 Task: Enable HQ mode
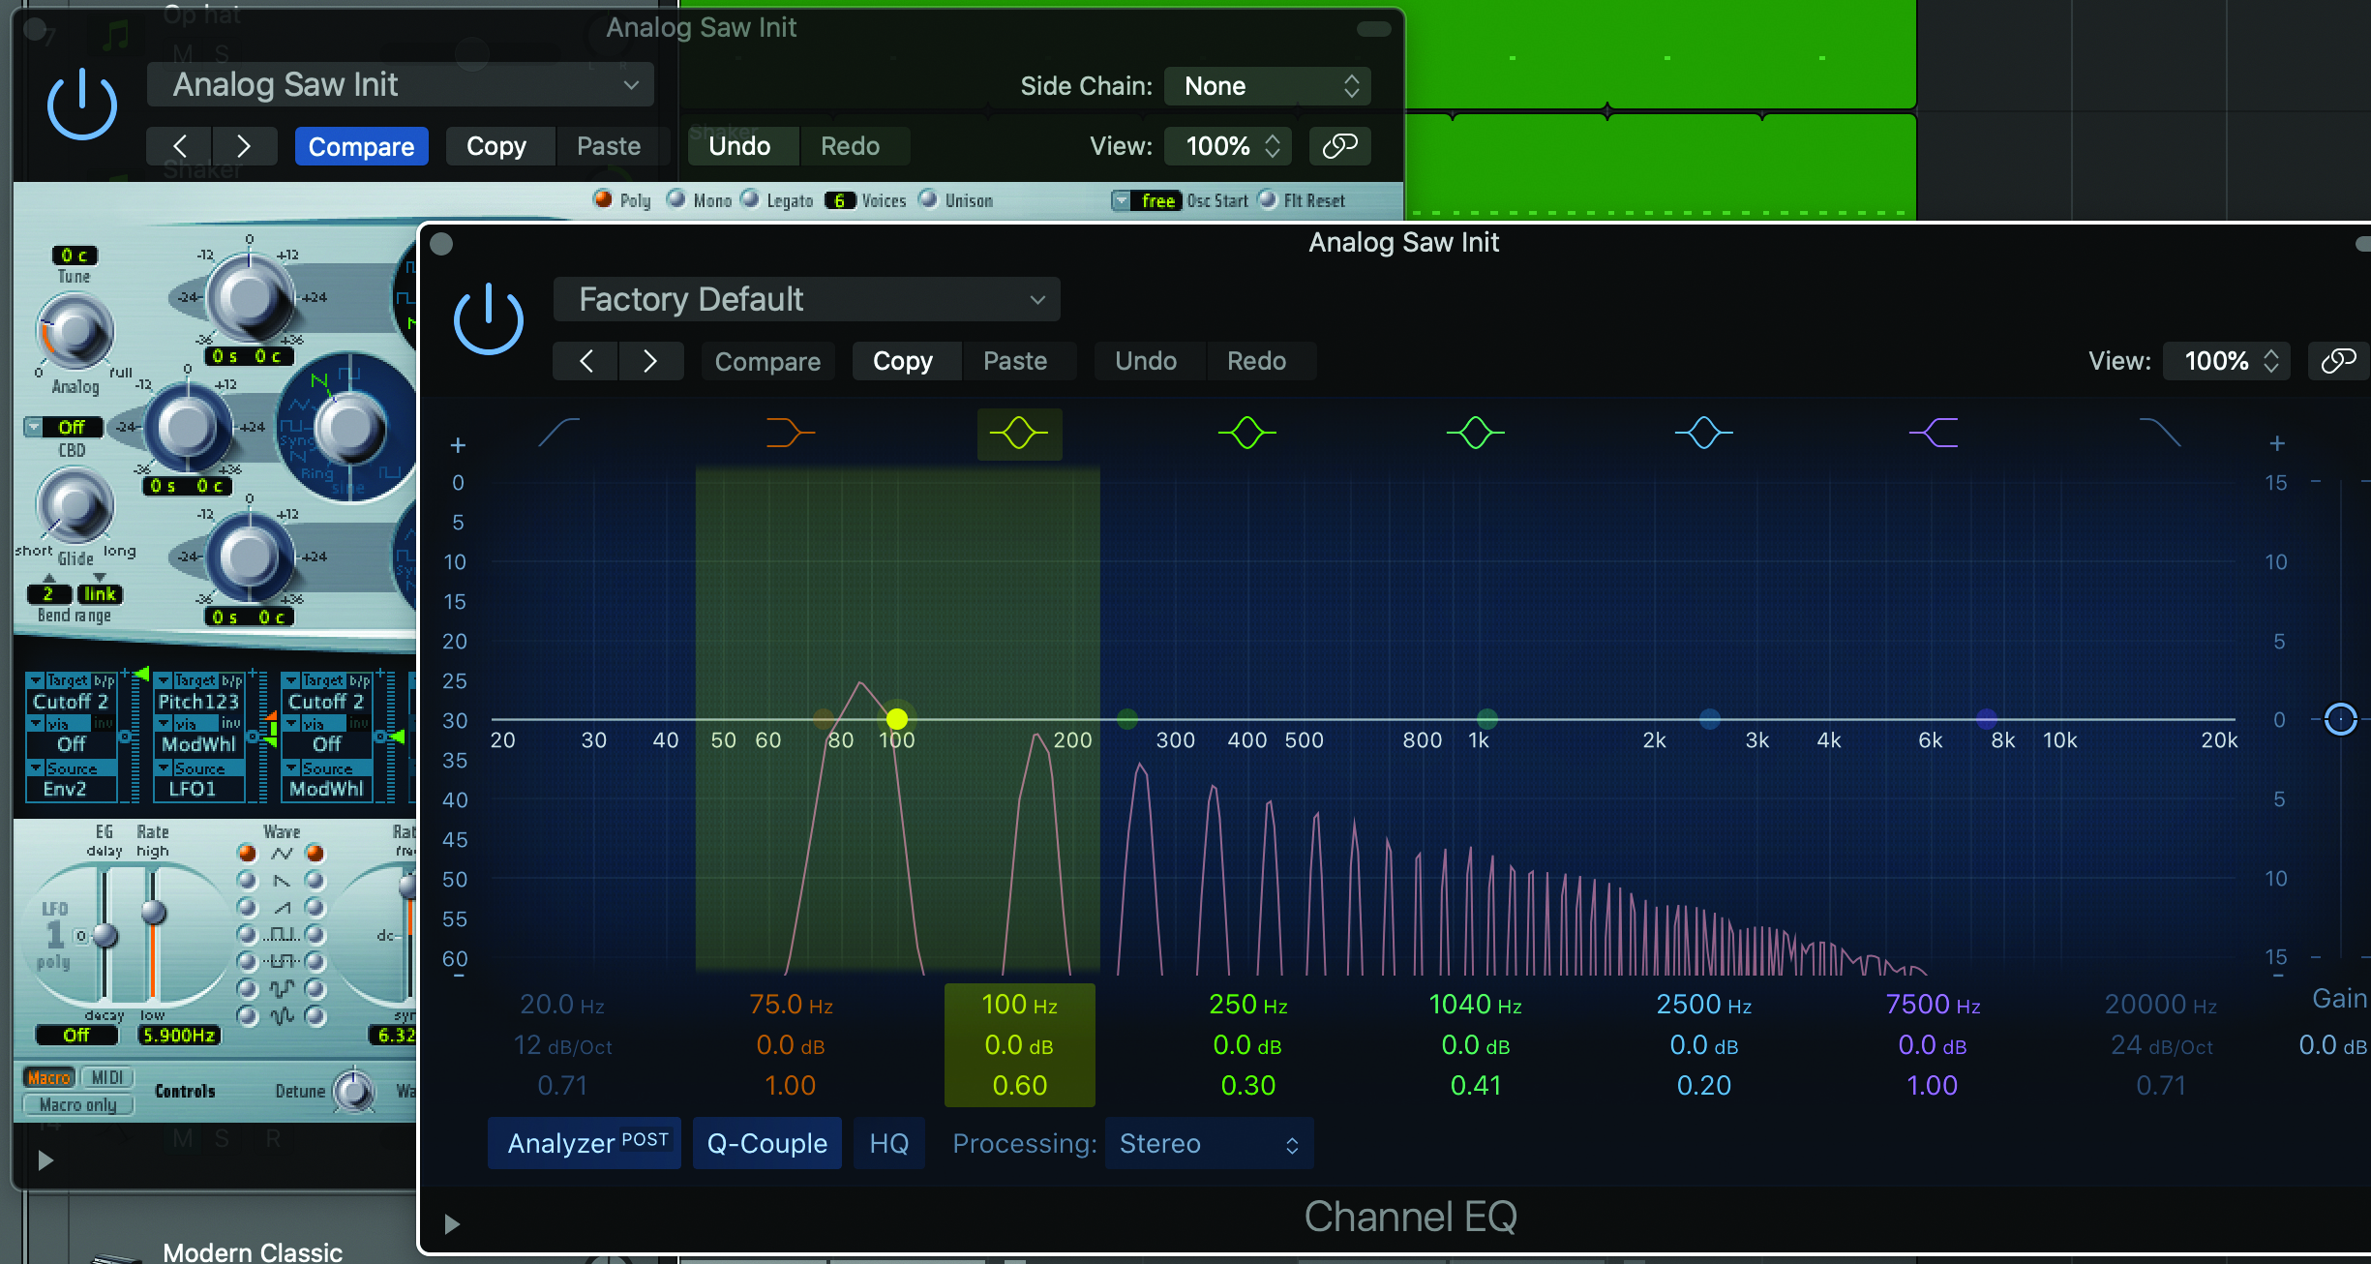[888, 1143]
